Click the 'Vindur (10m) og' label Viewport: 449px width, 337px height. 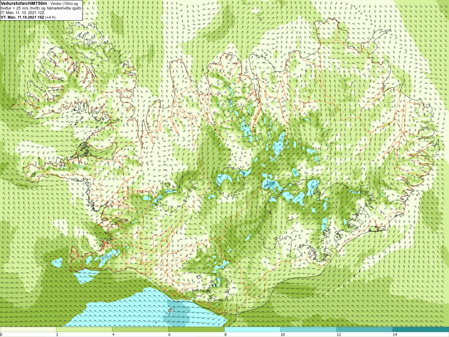64,4
